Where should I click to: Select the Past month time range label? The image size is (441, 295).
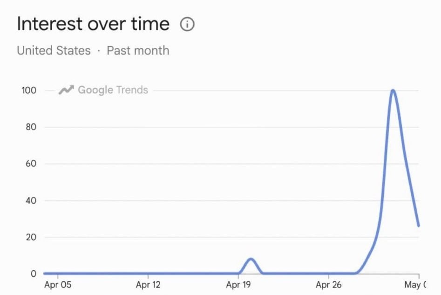pyautogui.click(x=138, y=51)
